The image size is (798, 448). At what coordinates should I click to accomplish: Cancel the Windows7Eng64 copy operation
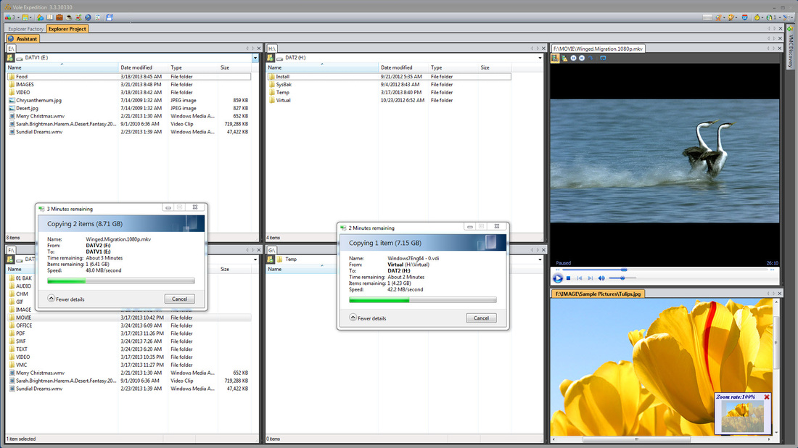[481, 318]
